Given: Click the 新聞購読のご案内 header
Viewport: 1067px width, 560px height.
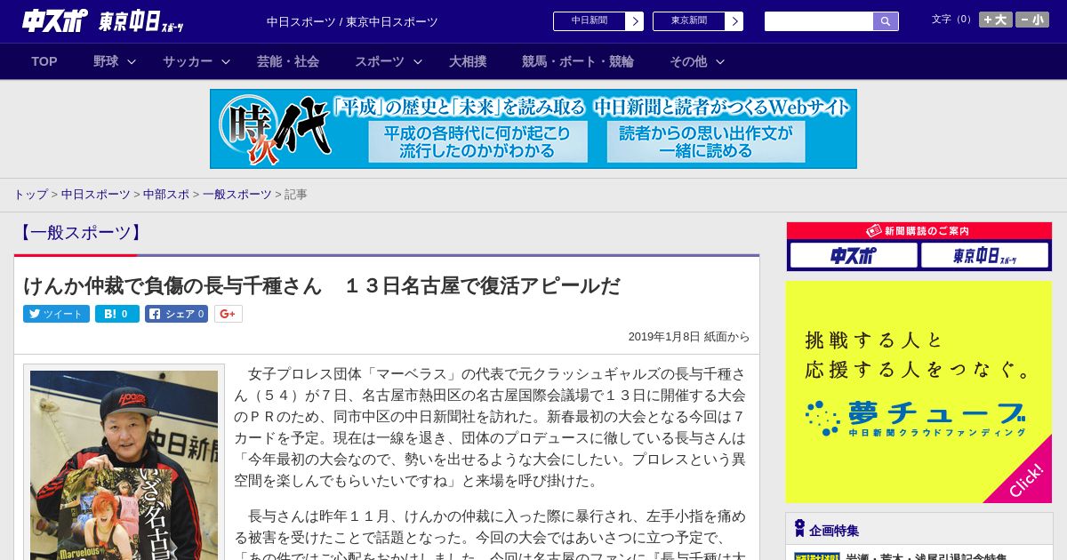Looking at the screenshot, I should (x=919, y=231).
